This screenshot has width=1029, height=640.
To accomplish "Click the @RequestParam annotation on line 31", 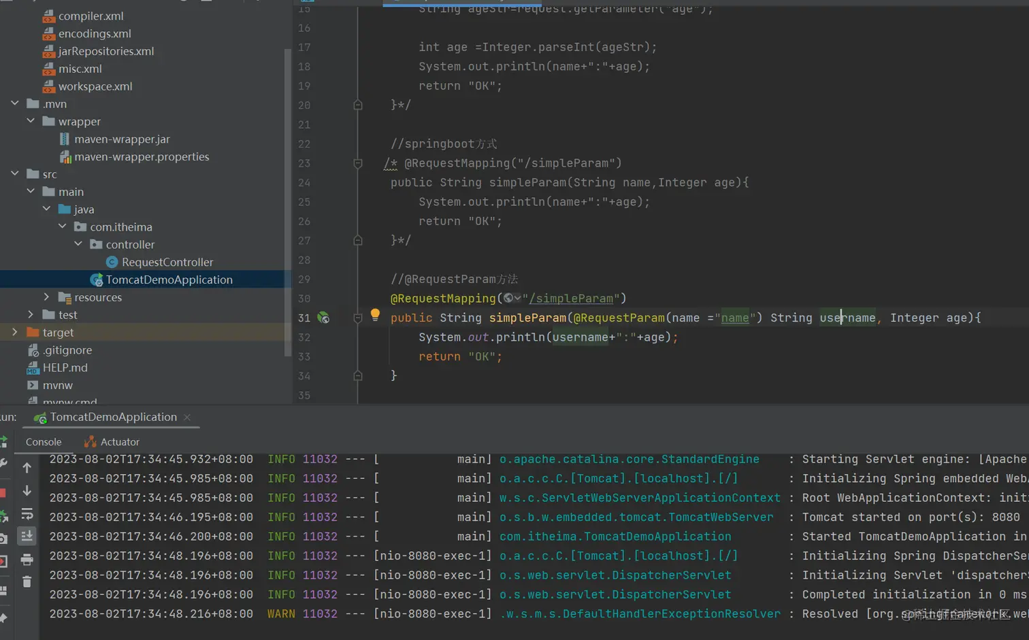I will pos(619,318).
